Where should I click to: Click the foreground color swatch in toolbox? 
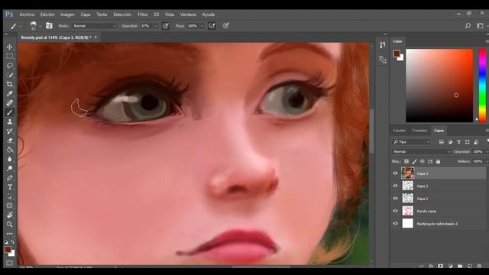8,250
